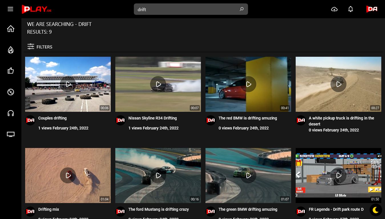Open the headphones music icon
The image size is (385, 219).
click(x=11, y=113)
